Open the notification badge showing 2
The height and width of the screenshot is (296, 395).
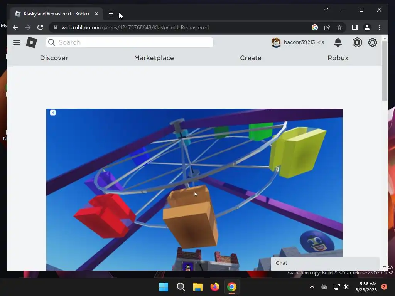(x=384, y=287)
